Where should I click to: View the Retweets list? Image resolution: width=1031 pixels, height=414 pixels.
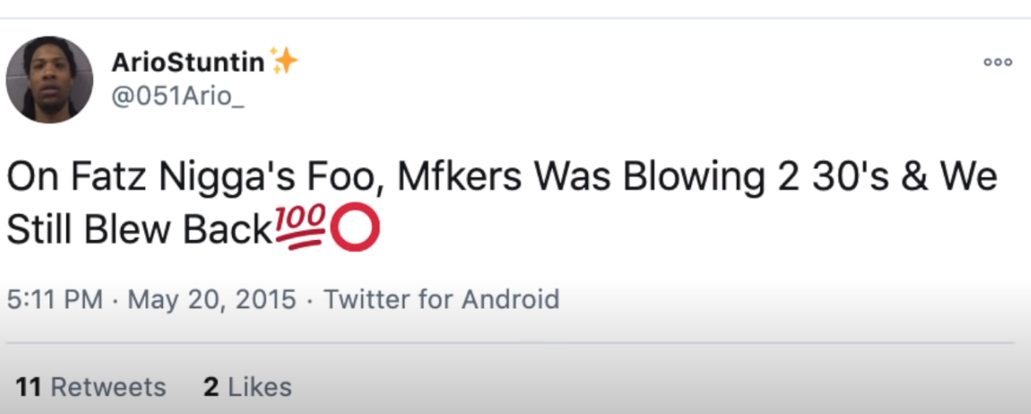coord(108,387)
